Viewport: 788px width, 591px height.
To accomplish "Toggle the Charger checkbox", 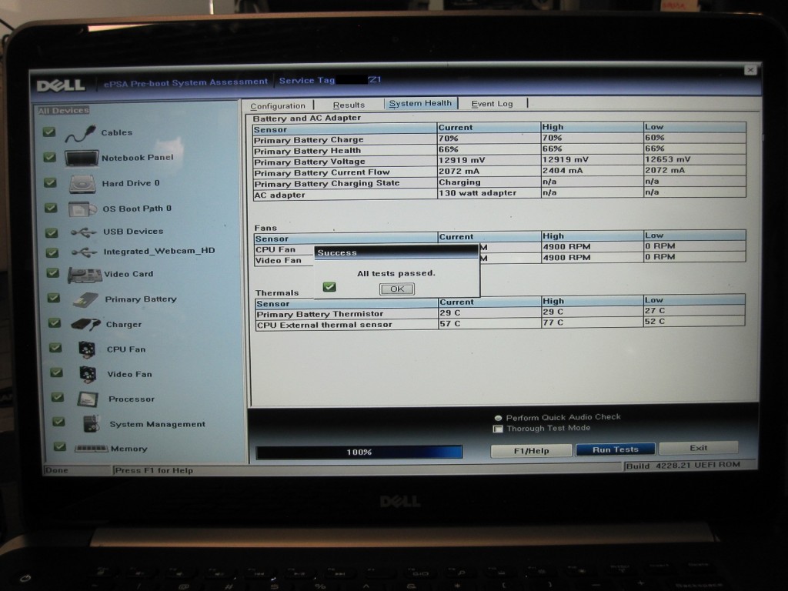I will click(55, 322).
